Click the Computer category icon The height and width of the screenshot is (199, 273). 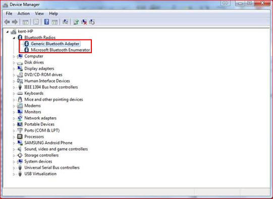20,56
